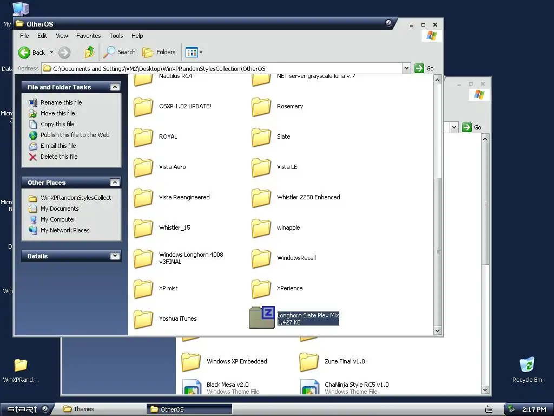
Task: Click the system tray clock showing 2:17 PM
Action: [x=534, y=409]
